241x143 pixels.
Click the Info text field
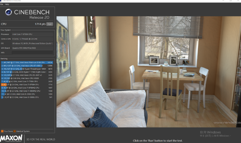(32, 53)
